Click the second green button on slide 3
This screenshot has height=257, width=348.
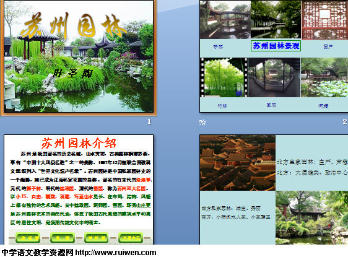63,238
